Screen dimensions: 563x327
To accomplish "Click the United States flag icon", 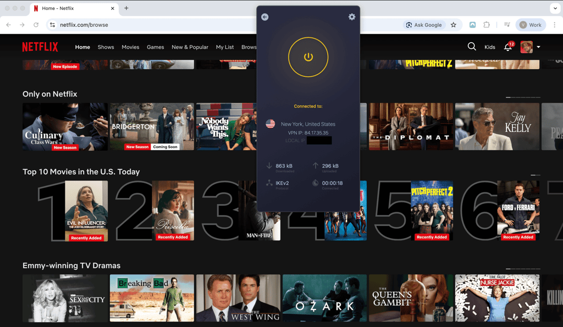I will tap(271, 124).
